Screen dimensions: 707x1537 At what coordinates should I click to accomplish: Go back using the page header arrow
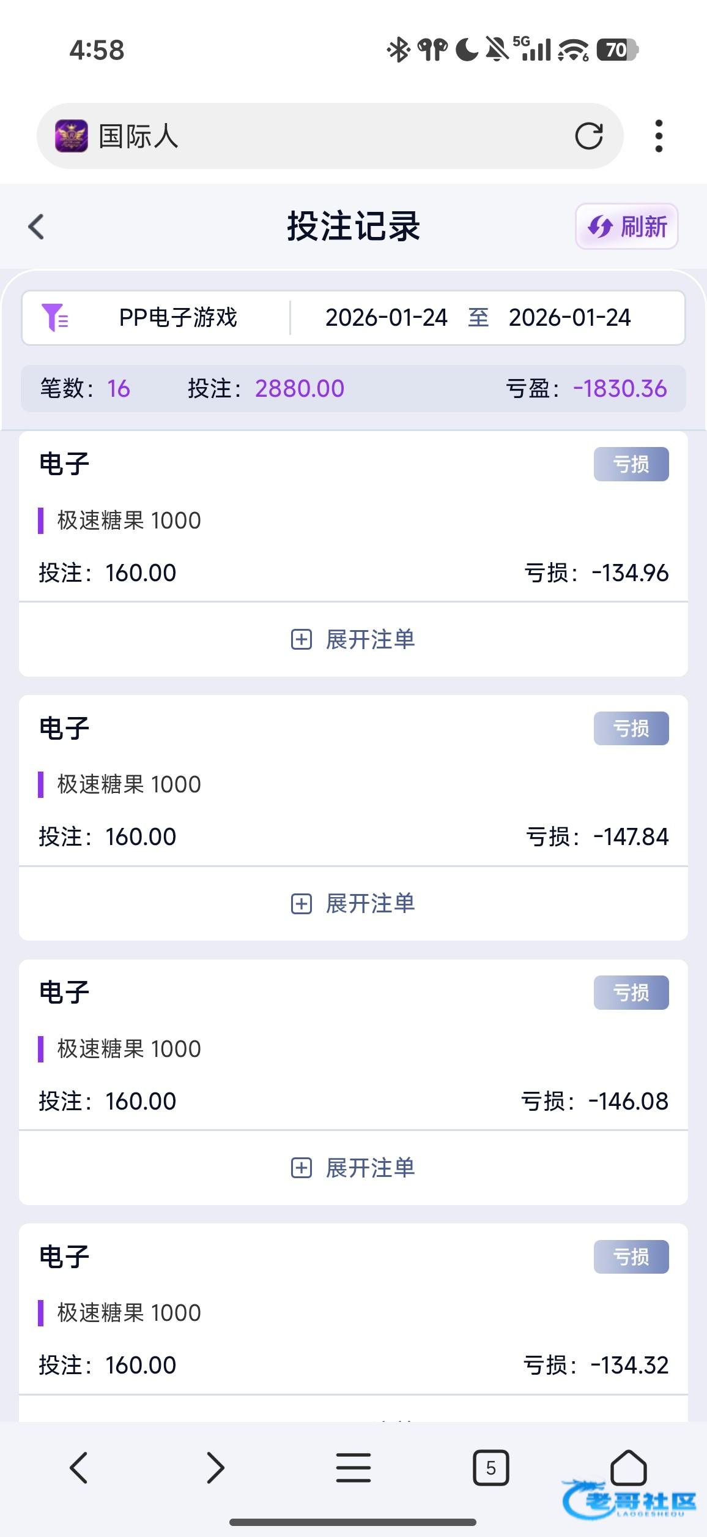37,227
